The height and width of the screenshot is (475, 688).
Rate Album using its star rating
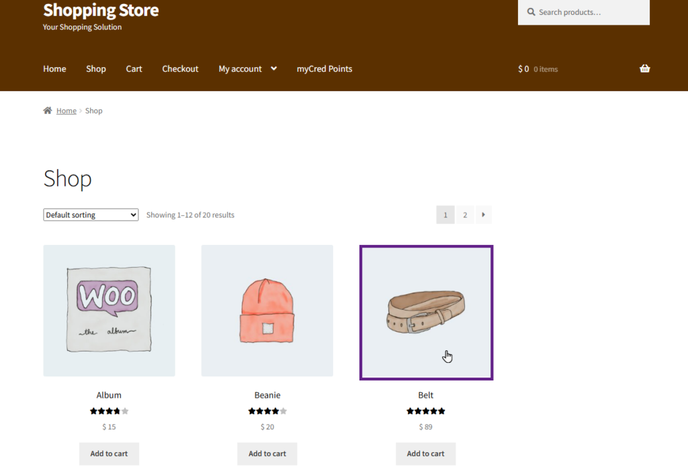tap(109, 411)
